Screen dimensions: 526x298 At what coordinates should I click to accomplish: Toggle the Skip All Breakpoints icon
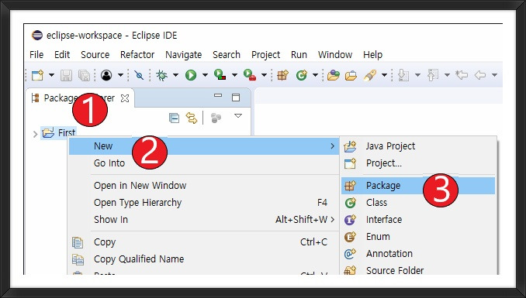pos(139,75)
